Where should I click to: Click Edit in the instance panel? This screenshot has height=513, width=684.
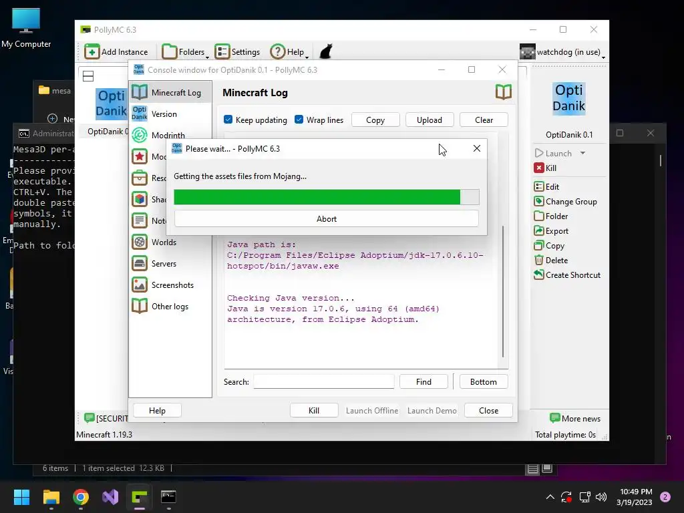click(x=546, y=187)
